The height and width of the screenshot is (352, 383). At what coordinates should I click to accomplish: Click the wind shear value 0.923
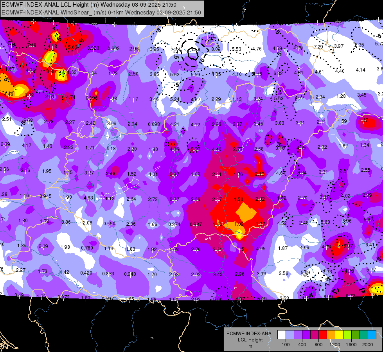94,48
